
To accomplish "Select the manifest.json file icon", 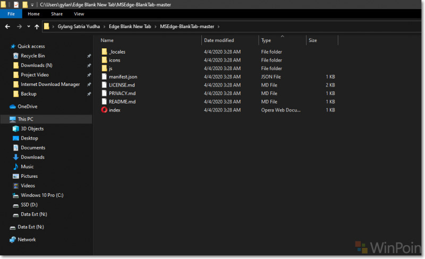I will click(104, 77).
